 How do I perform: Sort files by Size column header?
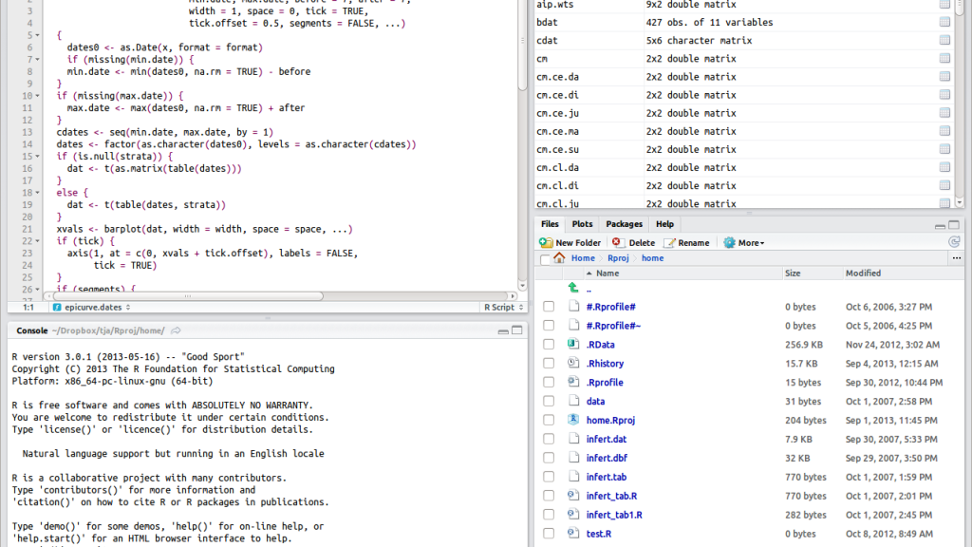point(813,273)
